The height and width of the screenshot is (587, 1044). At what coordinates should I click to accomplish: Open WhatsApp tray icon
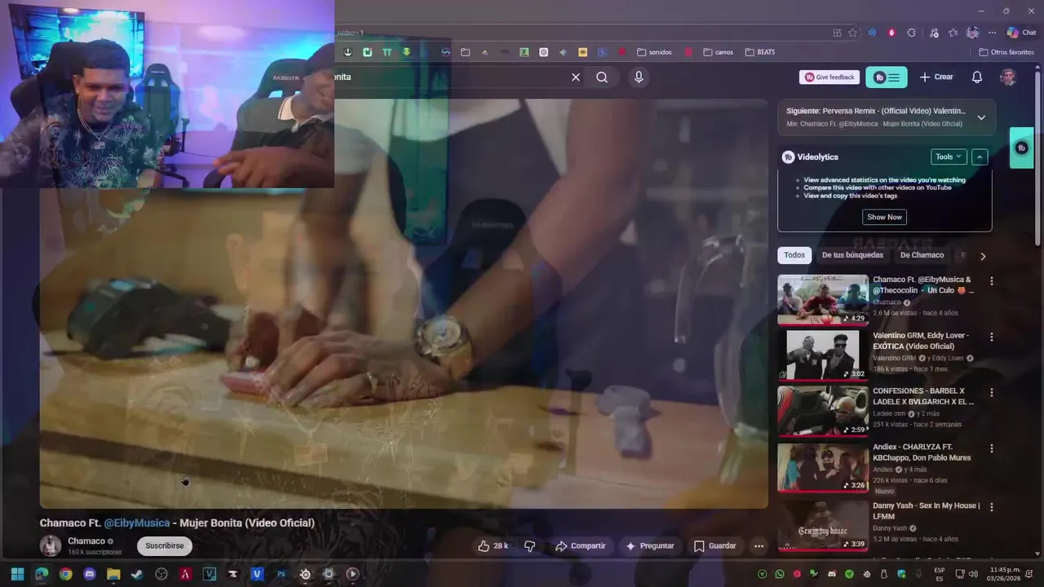[x=780, y=574]
